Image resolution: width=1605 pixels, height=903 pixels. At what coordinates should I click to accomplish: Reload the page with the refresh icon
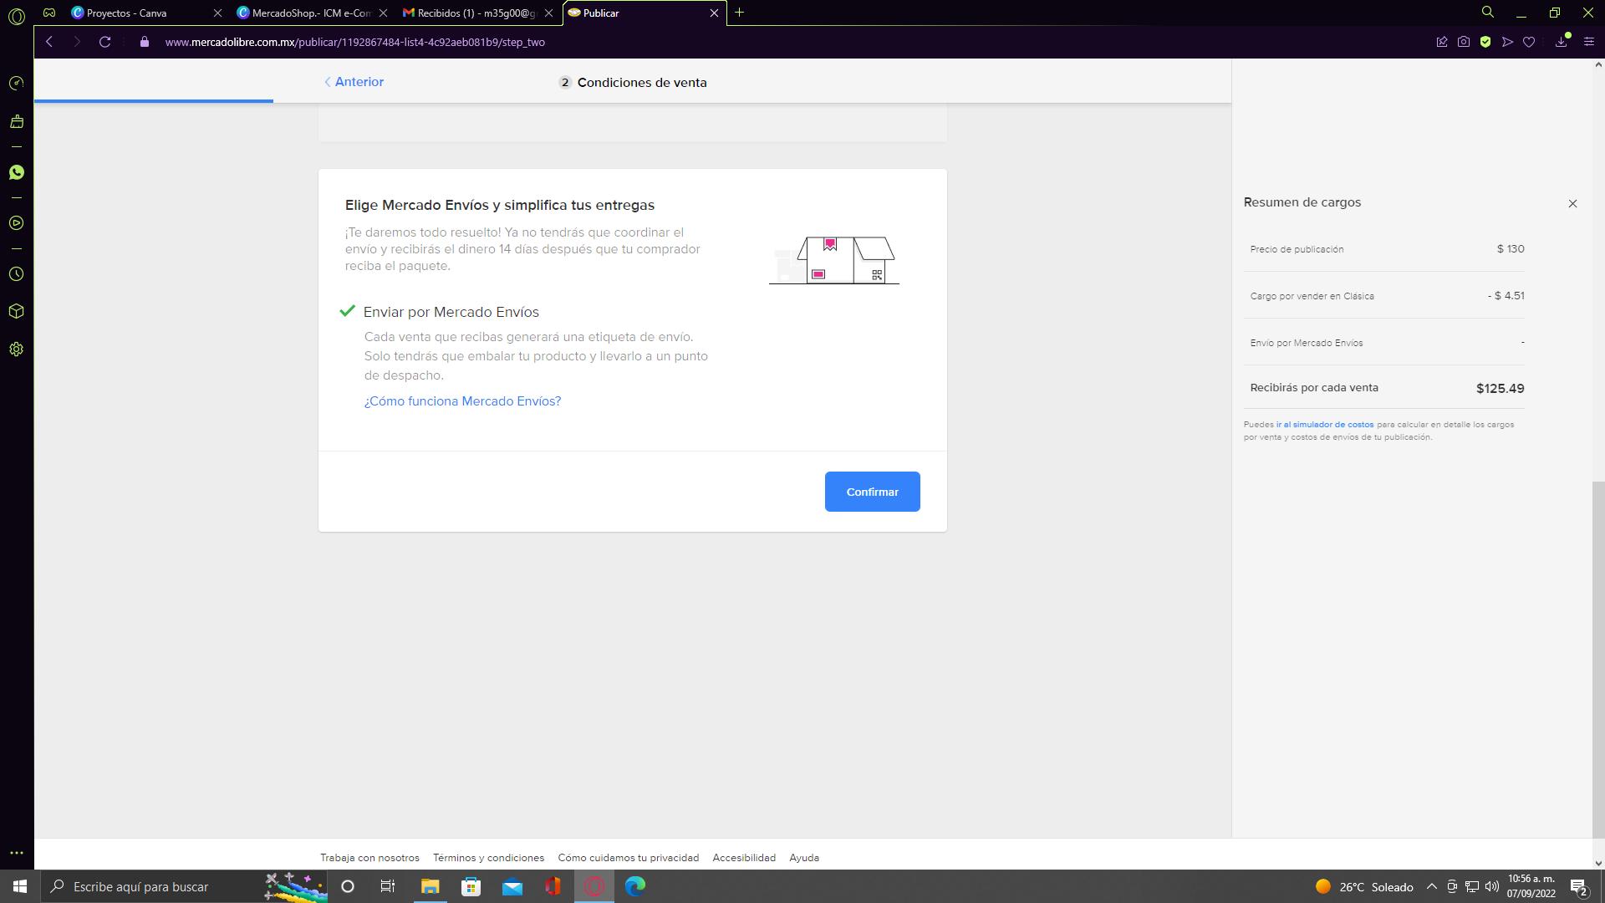click(104, 42)
